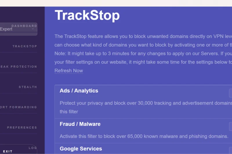Open Preferences from the sidebar

22,127
